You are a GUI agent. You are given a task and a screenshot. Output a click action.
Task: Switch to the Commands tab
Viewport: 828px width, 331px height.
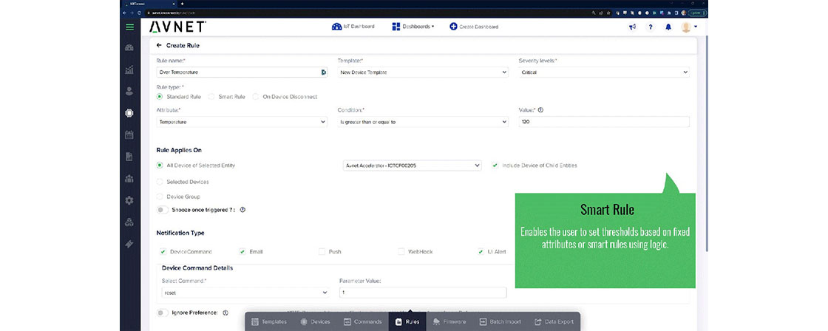(363, 321)
